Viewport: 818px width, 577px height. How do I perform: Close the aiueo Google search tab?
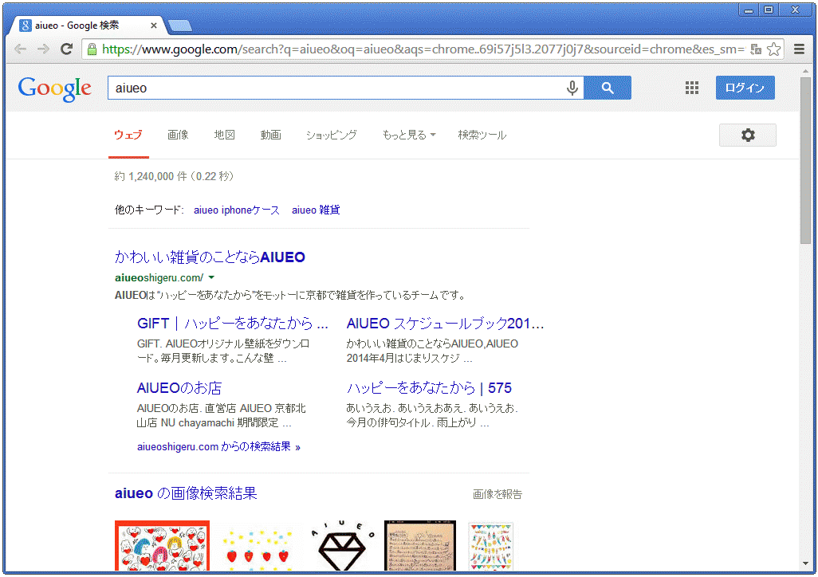153,25
